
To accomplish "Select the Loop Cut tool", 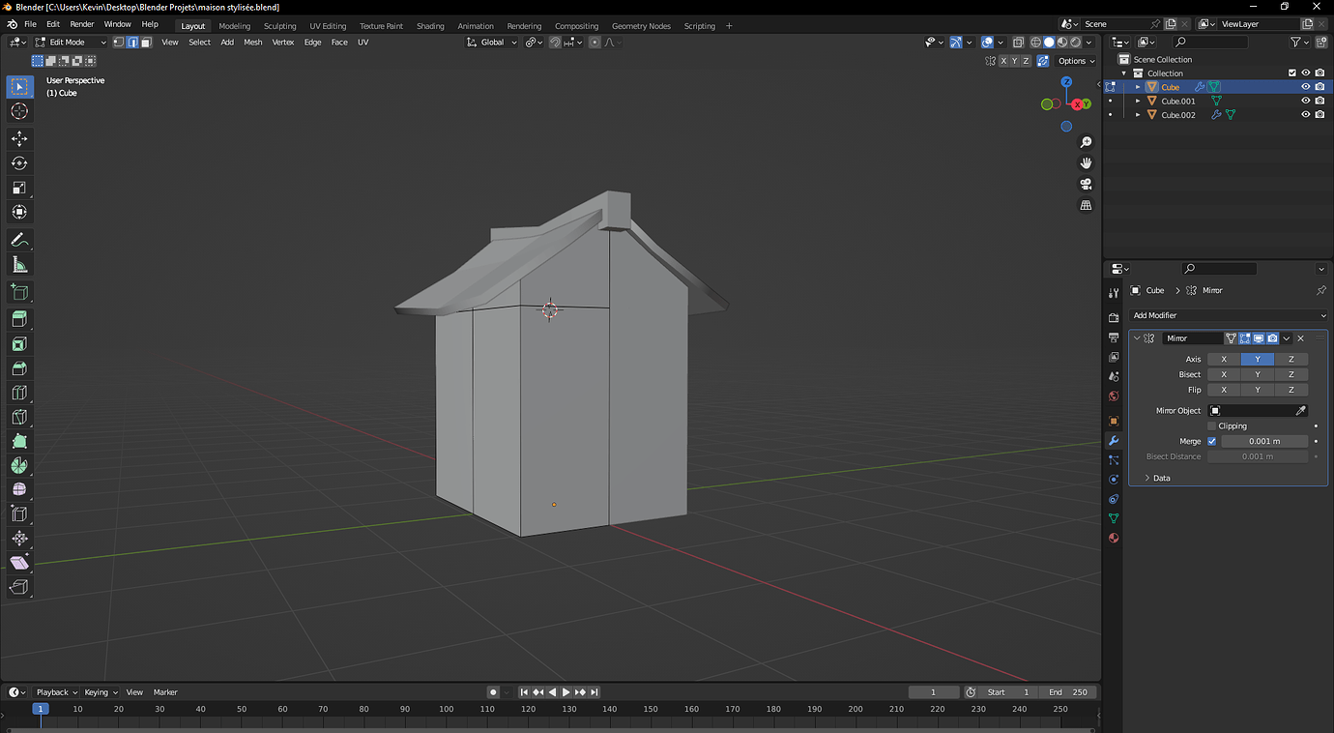I will 19,392.
